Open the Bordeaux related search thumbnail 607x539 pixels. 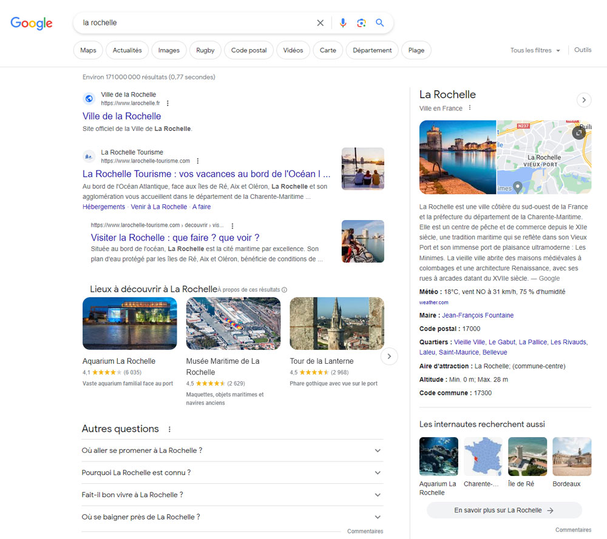click(572, 457)
